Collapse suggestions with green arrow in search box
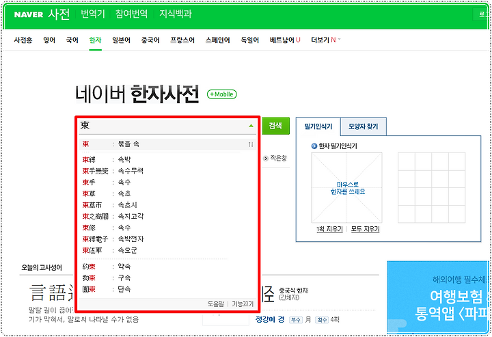 [251, 126]
